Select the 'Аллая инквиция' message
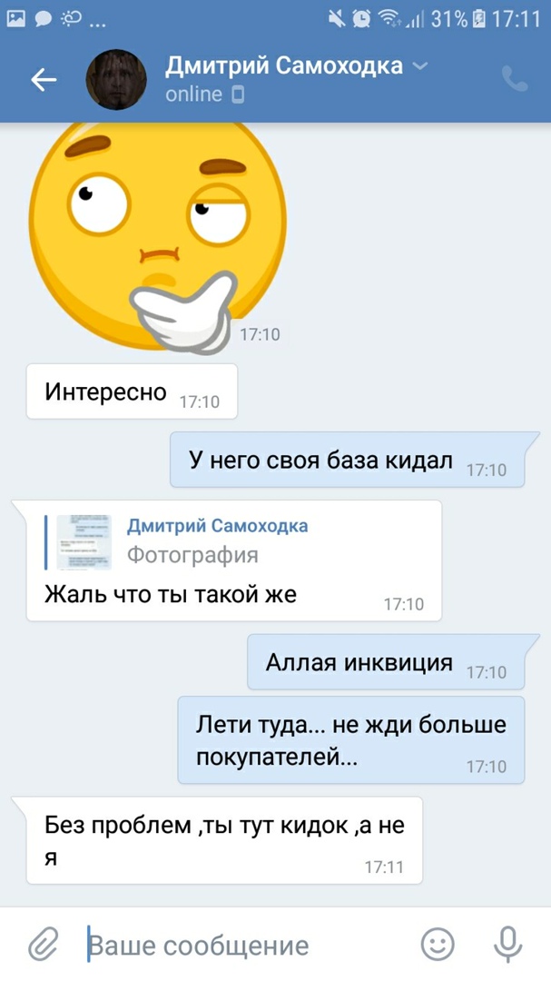 pos(386,662)
